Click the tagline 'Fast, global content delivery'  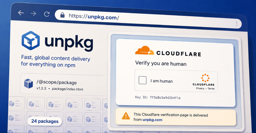tap(55, 58)
